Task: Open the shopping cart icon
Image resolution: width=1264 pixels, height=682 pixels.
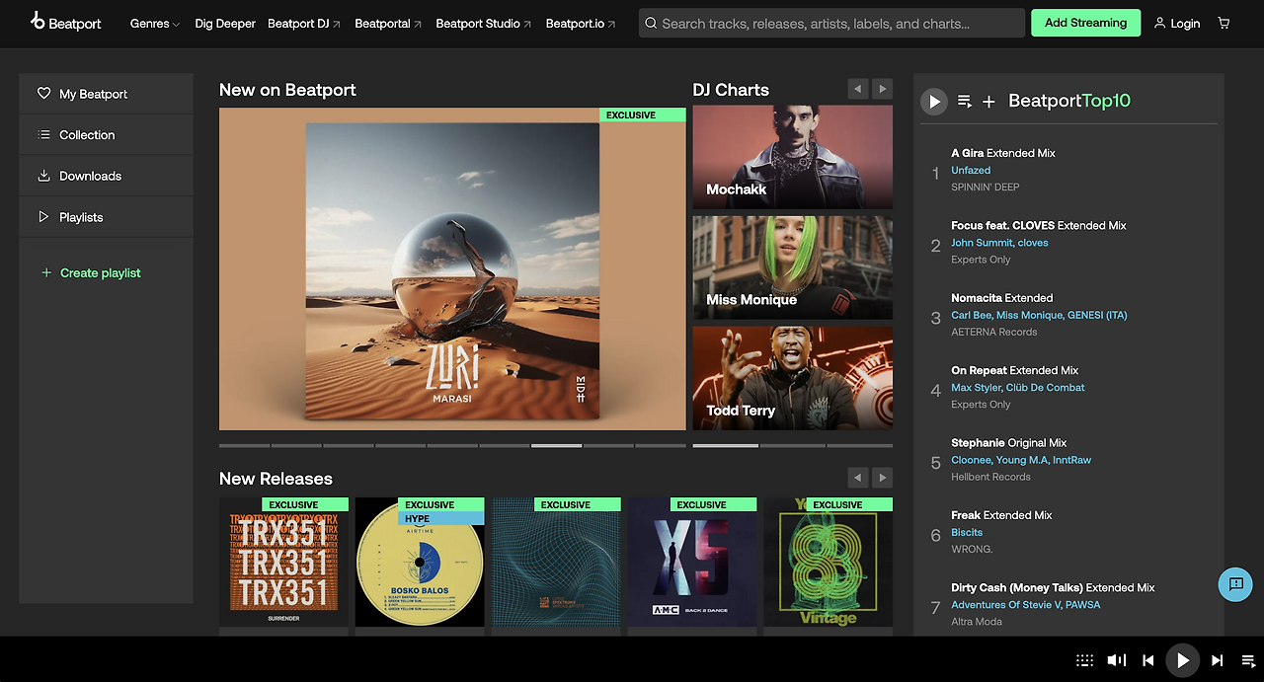Action: pos(1224,23)
